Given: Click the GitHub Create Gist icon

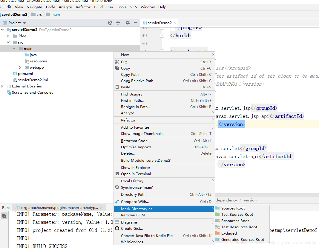Looking at the screenshot, I should pos(117,228).
